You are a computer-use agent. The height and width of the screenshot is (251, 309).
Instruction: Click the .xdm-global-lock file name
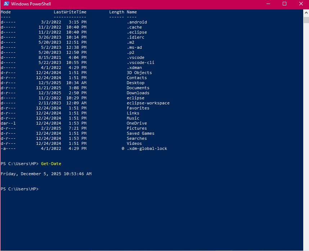[147, 148]
